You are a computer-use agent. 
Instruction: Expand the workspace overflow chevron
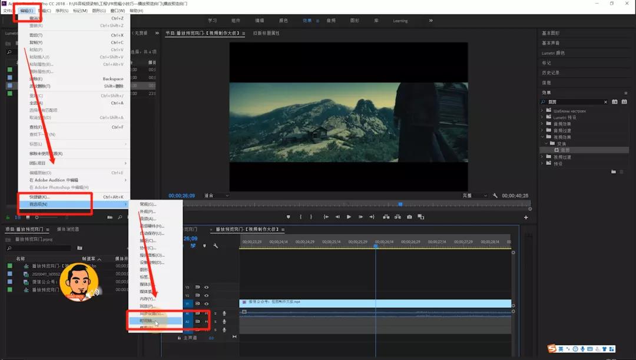pyautogui.click(x=430, y=20)
